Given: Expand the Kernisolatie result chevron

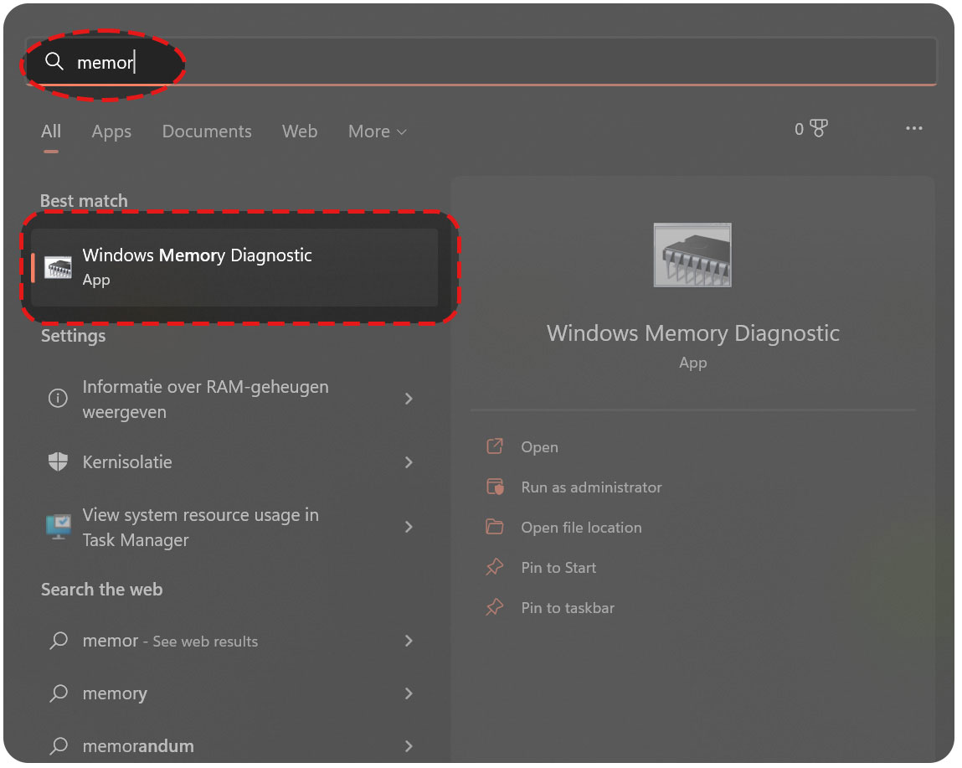Looking at the screenshot, I should [409, 462].
